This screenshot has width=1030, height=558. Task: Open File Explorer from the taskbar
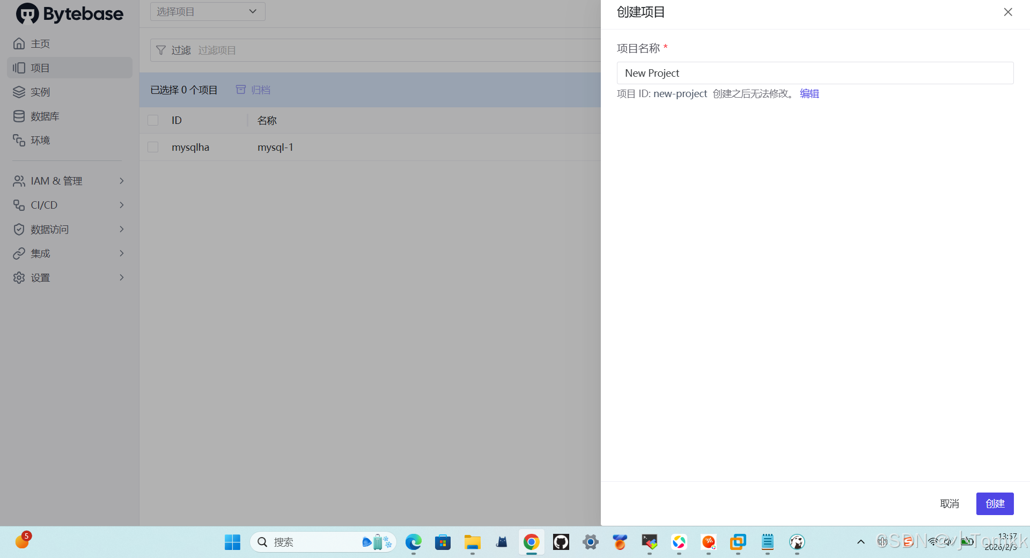pos(472,542)
